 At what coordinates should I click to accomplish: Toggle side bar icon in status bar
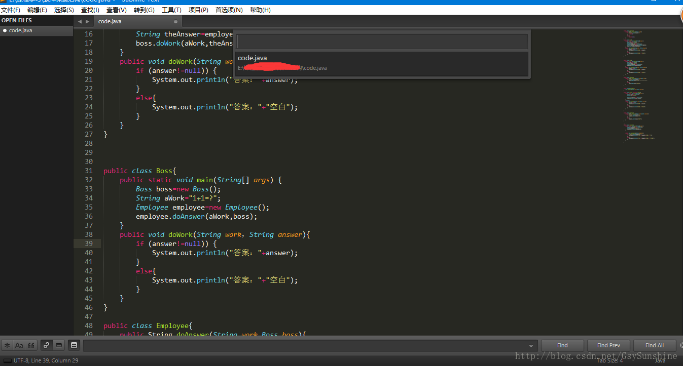pos(7,360)
